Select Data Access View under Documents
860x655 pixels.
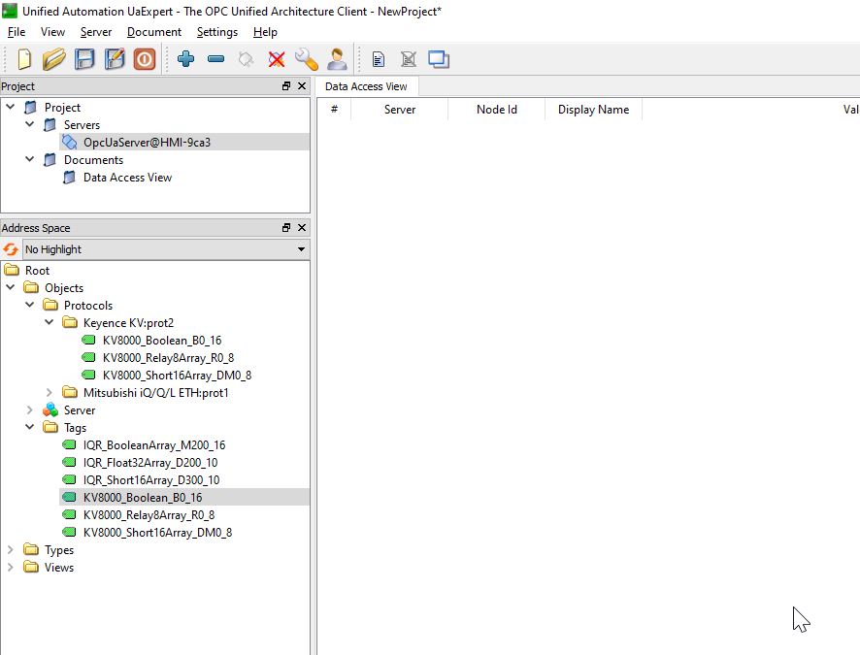[x=127, y=178]
